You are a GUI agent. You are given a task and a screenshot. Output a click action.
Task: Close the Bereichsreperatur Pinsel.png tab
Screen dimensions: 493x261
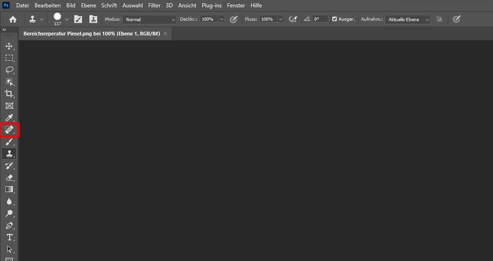click(x=165, y=33)
